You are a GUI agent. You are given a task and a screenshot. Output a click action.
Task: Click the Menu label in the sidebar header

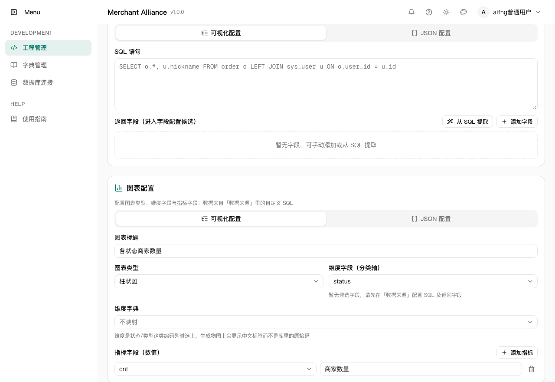pyautogui.click(x=32, y=12)
